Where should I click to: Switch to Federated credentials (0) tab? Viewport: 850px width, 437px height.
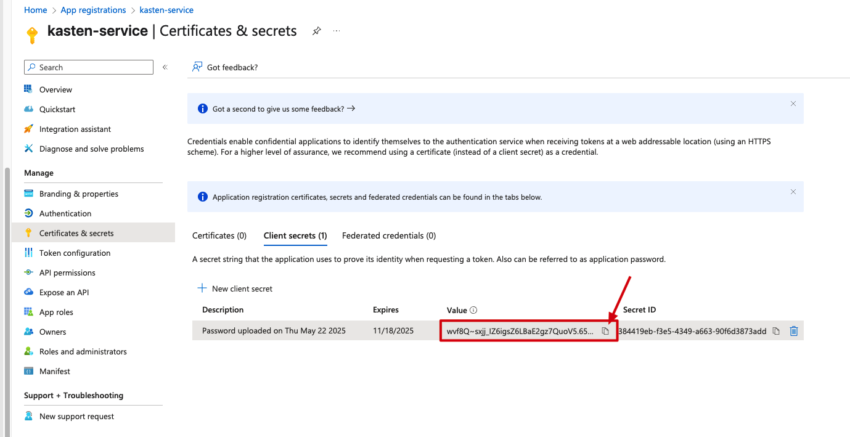389,235
